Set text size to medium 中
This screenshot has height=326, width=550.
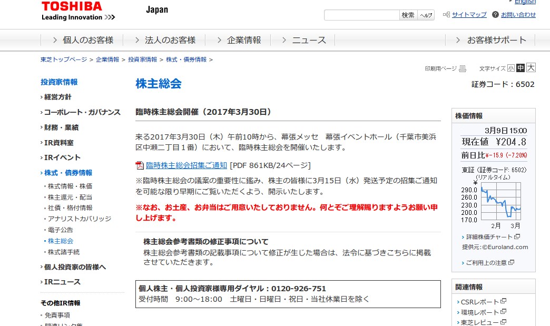(x=520, y=68)
